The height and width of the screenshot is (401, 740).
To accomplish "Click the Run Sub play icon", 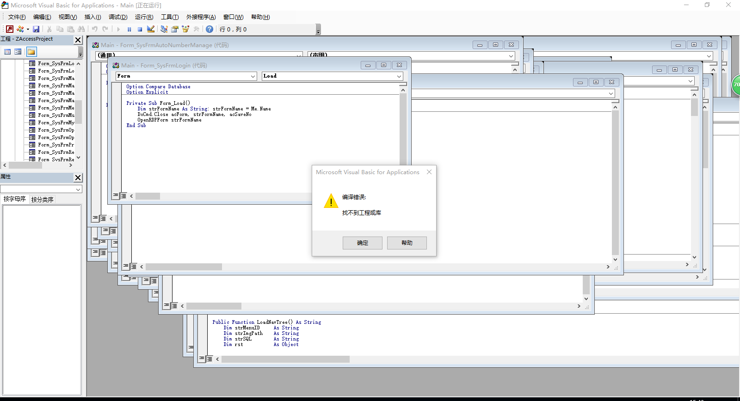I will click(118, 29).
